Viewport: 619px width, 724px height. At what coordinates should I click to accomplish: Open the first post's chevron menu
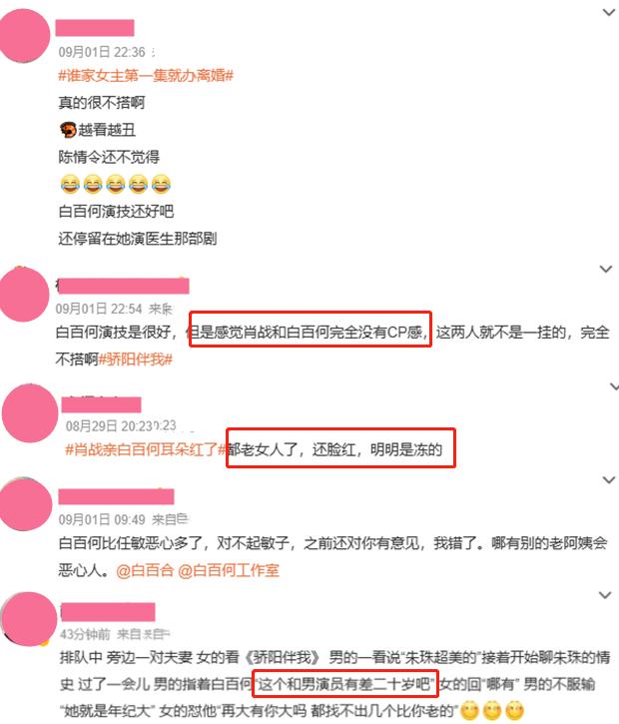(x=609, y=12)
